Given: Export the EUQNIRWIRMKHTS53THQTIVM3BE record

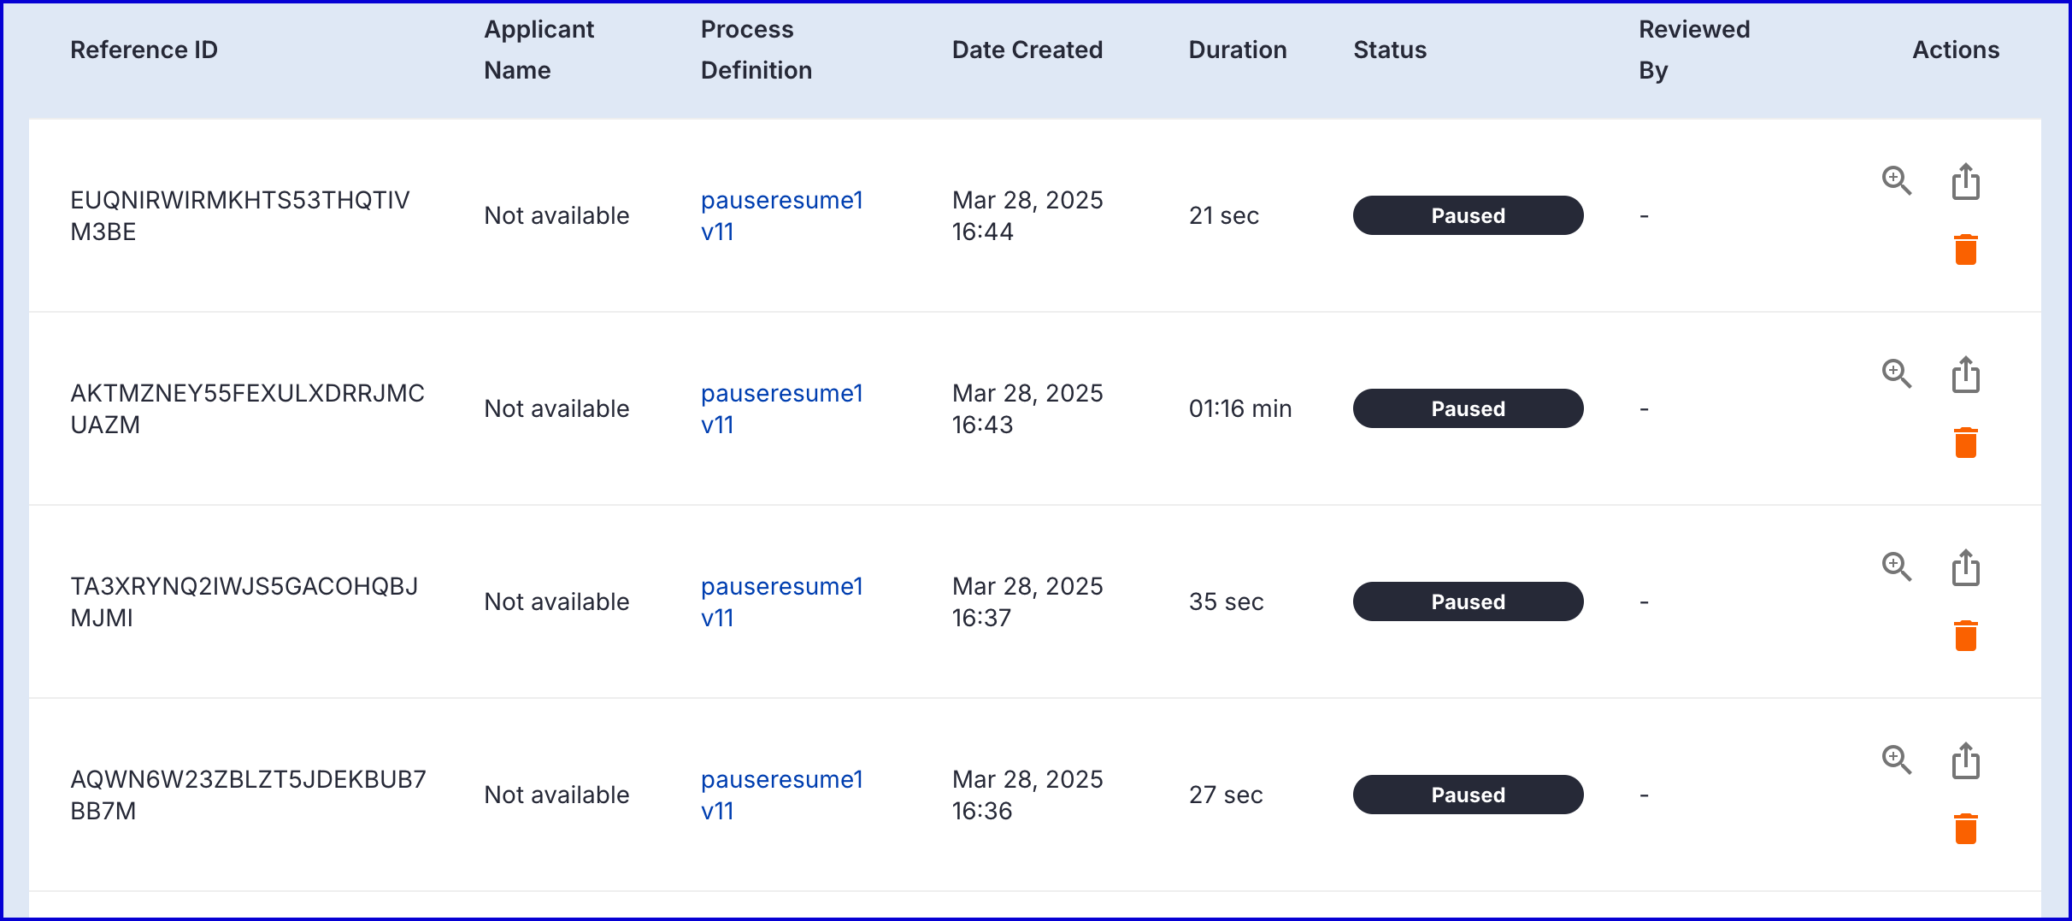Looking at the screenshot, I should pos(1965,181).
